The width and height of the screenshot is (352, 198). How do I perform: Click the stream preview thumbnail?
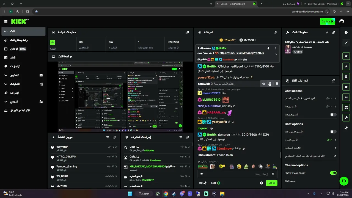tap(120, 97)
